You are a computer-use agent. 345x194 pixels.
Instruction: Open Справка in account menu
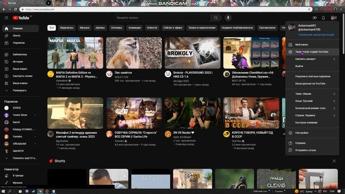pos(312,143)
